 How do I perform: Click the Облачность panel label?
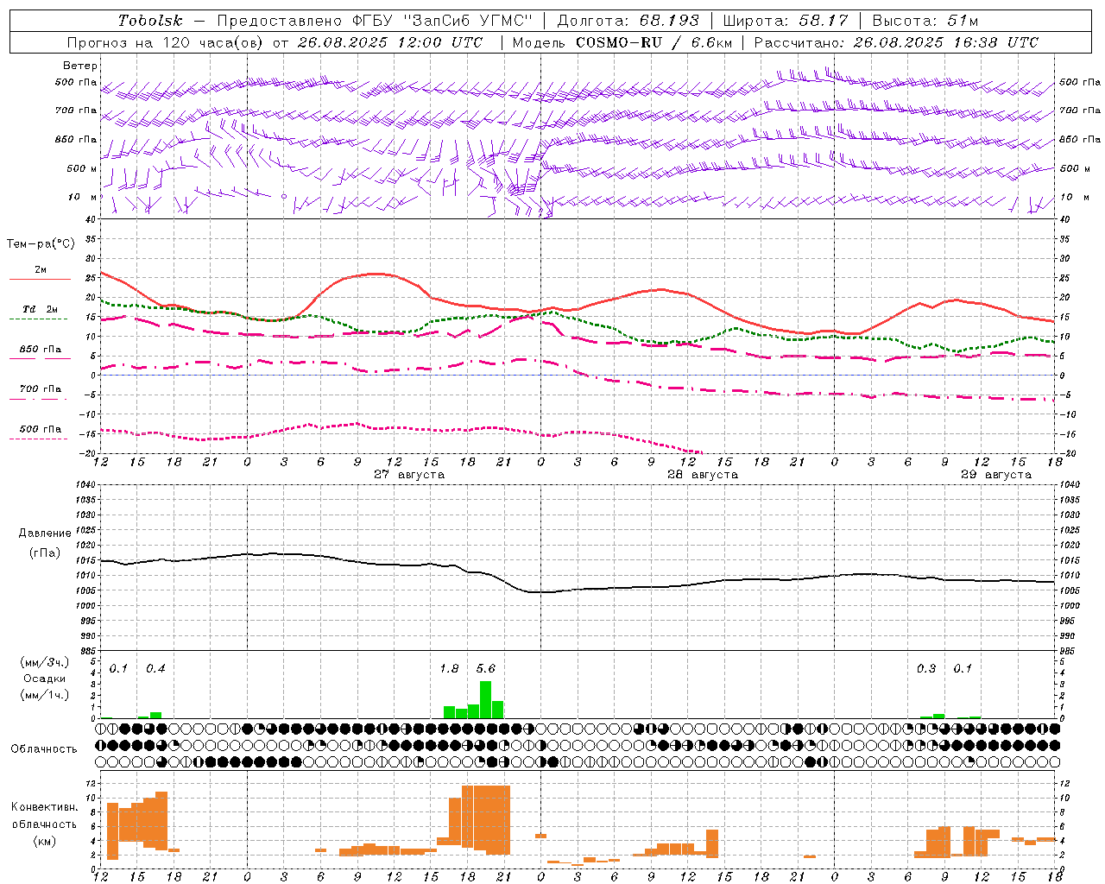tap(44, 749)
